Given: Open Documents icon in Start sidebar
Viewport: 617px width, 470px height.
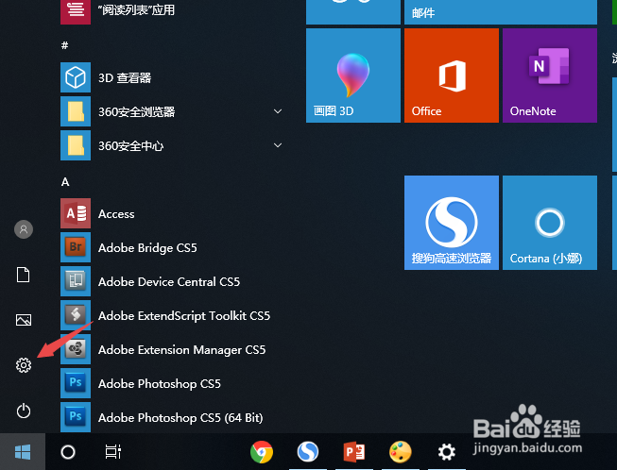Looking at the screenshot, I should tap(24, 275).
